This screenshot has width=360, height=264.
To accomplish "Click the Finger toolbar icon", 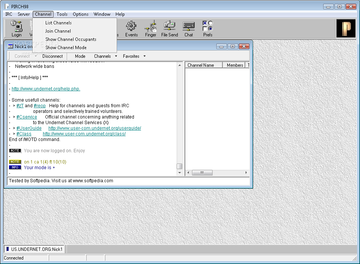I will 151,28.
